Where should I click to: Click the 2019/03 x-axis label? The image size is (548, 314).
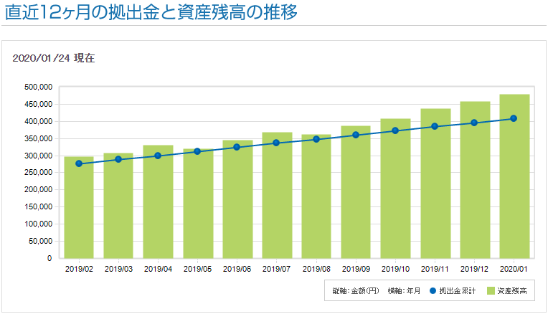[x=118, y=269]
